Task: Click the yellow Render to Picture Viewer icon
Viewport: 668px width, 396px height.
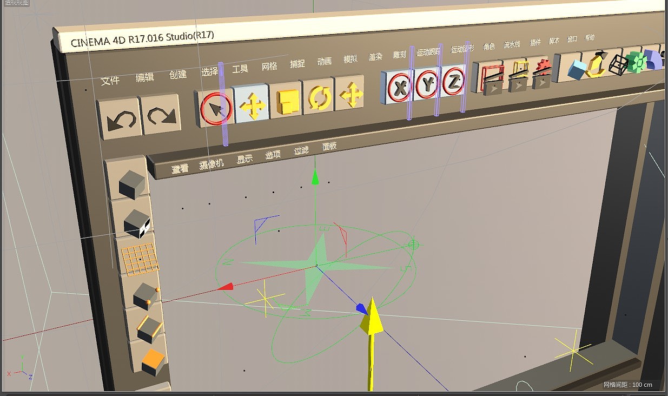Action: [x=518, y=75]
